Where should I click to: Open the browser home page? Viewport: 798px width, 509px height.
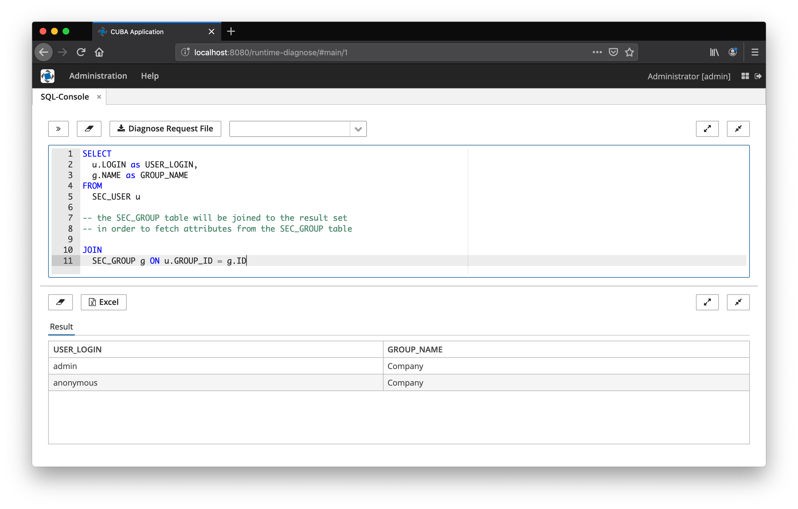pyautogui.click(x=99, y=52)
